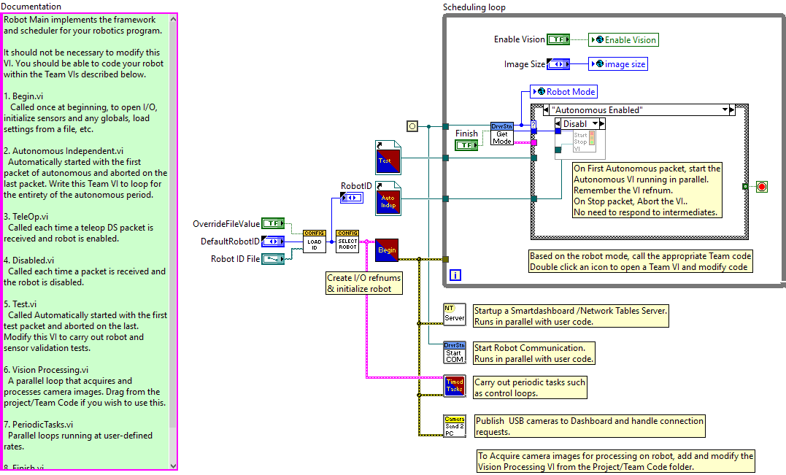
Task: Select the NT Server subVI icon
Action: pos(454,314)
